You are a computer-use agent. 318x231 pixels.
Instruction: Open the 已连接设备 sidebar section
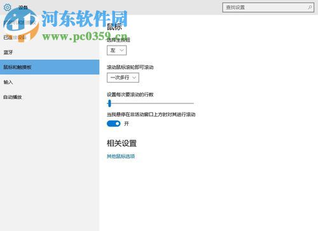coord(50,37)
